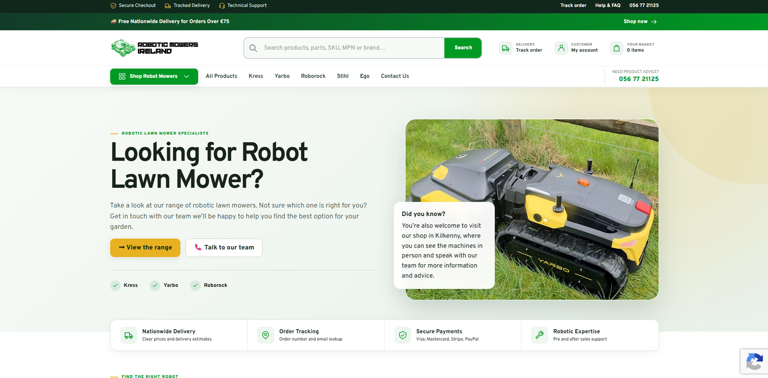Viewport: 768px width, 378px height.
Task: Click the green Search button
Action: coord(463,48)
